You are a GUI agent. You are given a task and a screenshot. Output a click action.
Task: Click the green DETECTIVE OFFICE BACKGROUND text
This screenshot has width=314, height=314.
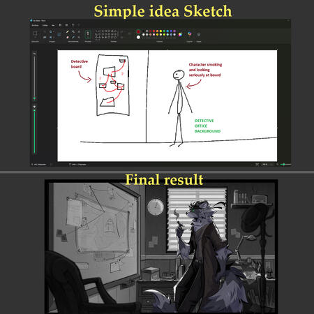[x=207, y=126]
